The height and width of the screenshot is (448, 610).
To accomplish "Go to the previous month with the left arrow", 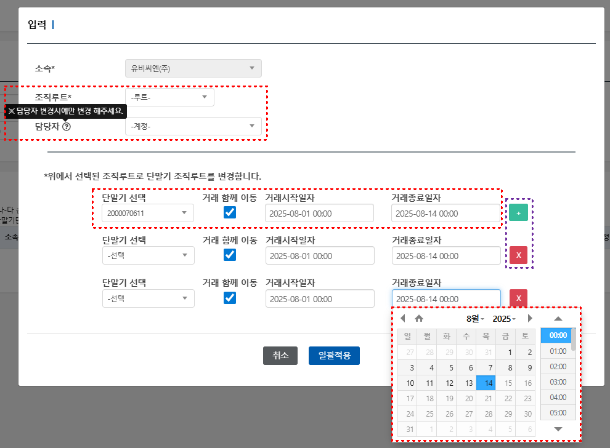I will (403, 318).
